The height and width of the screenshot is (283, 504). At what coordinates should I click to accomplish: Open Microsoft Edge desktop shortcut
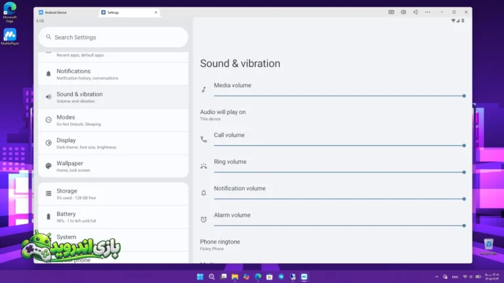click(10, 12)
